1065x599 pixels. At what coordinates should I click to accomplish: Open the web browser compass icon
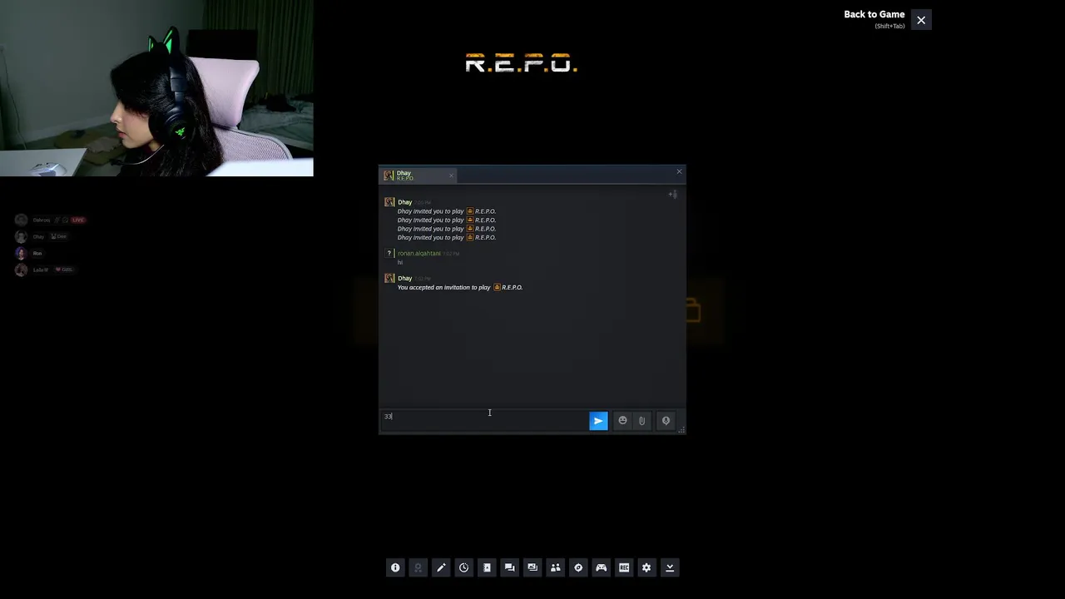tap(578, 567)
